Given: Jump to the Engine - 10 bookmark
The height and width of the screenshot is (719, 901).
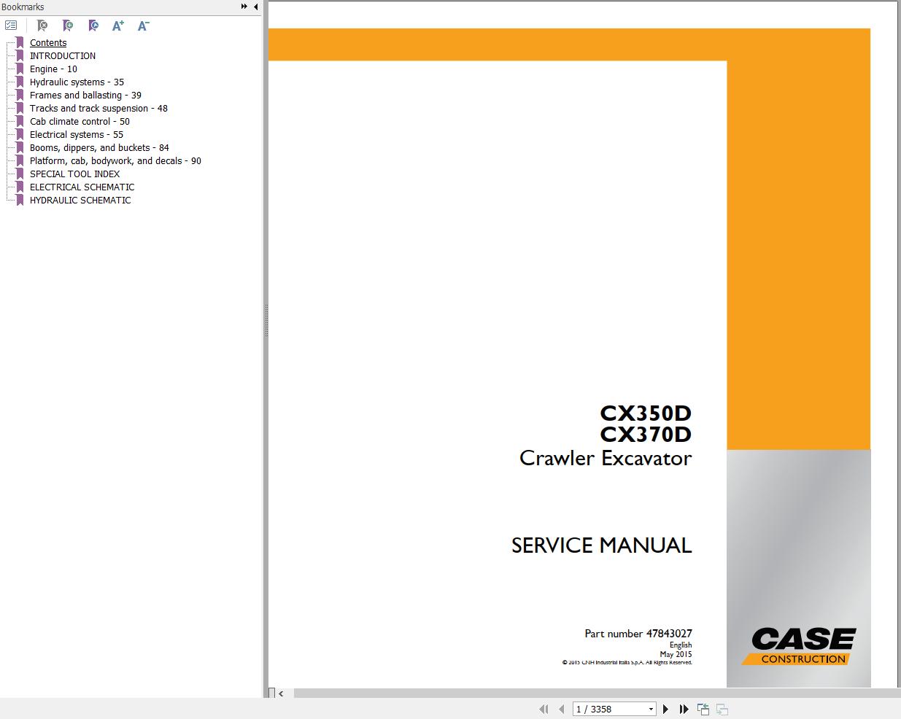Looking at the screenshot, I should point(53,69).
